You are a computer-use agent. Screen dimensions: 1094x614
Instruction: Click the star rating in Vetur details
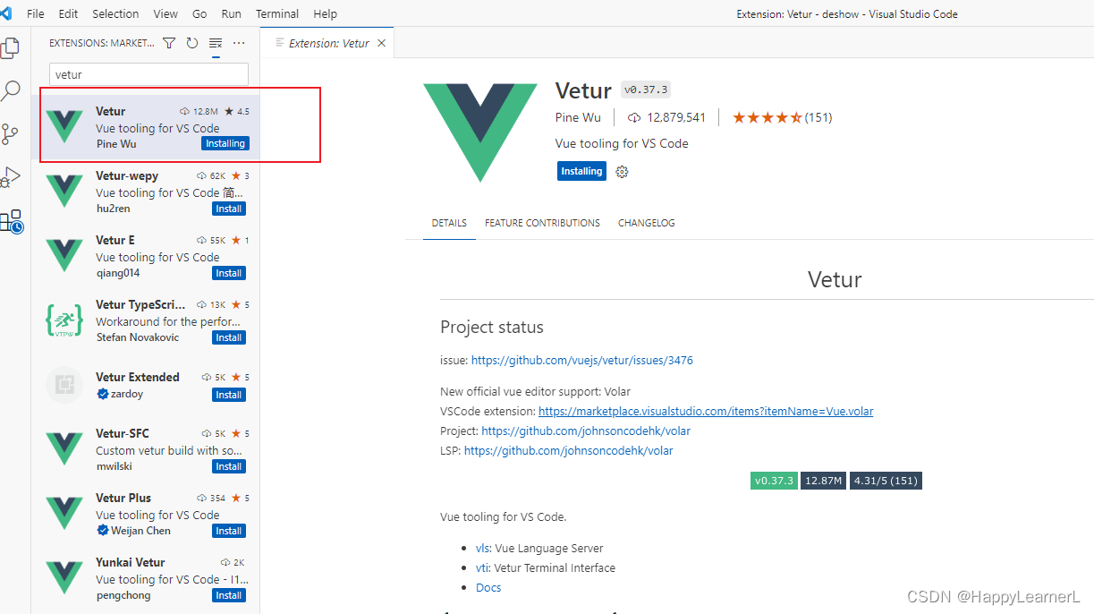[767, 117]
